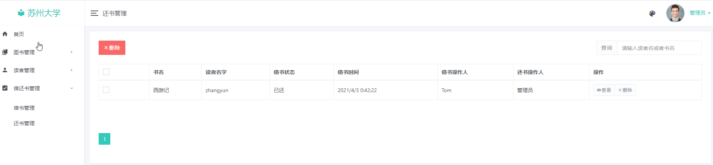Click the admin user avatar
Screen dimensions: 713x165
675,13
